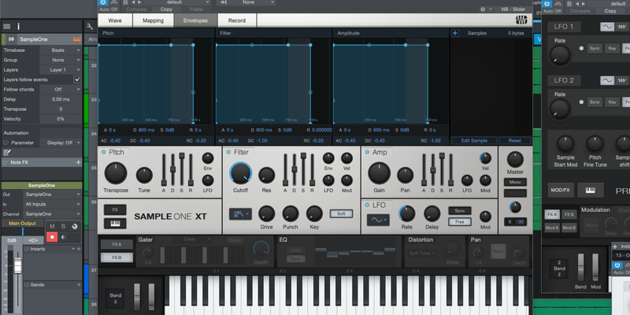Open the Timebase Beats dropdown
This screenshot has height=315, width=630.
click(x=61, y=49)
